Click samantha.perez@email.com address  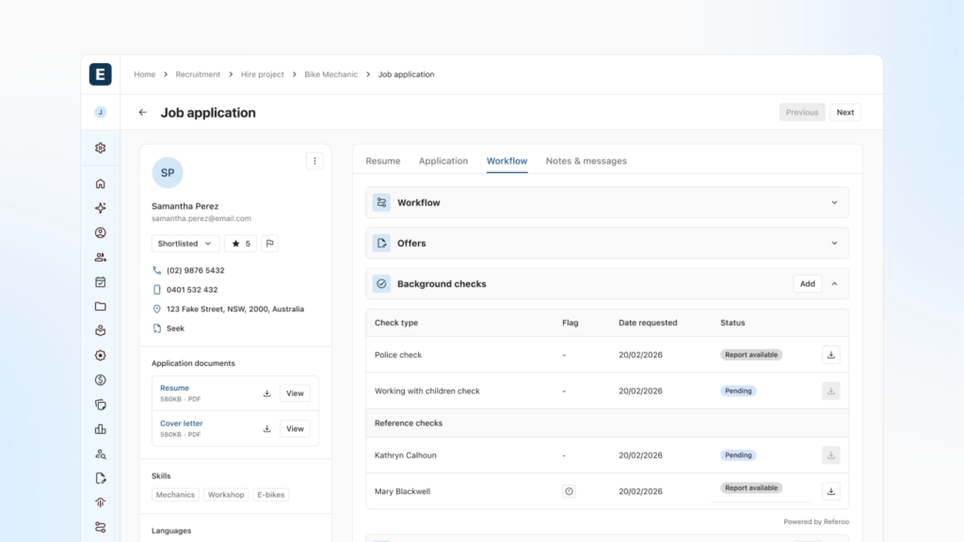coord(201,218)
